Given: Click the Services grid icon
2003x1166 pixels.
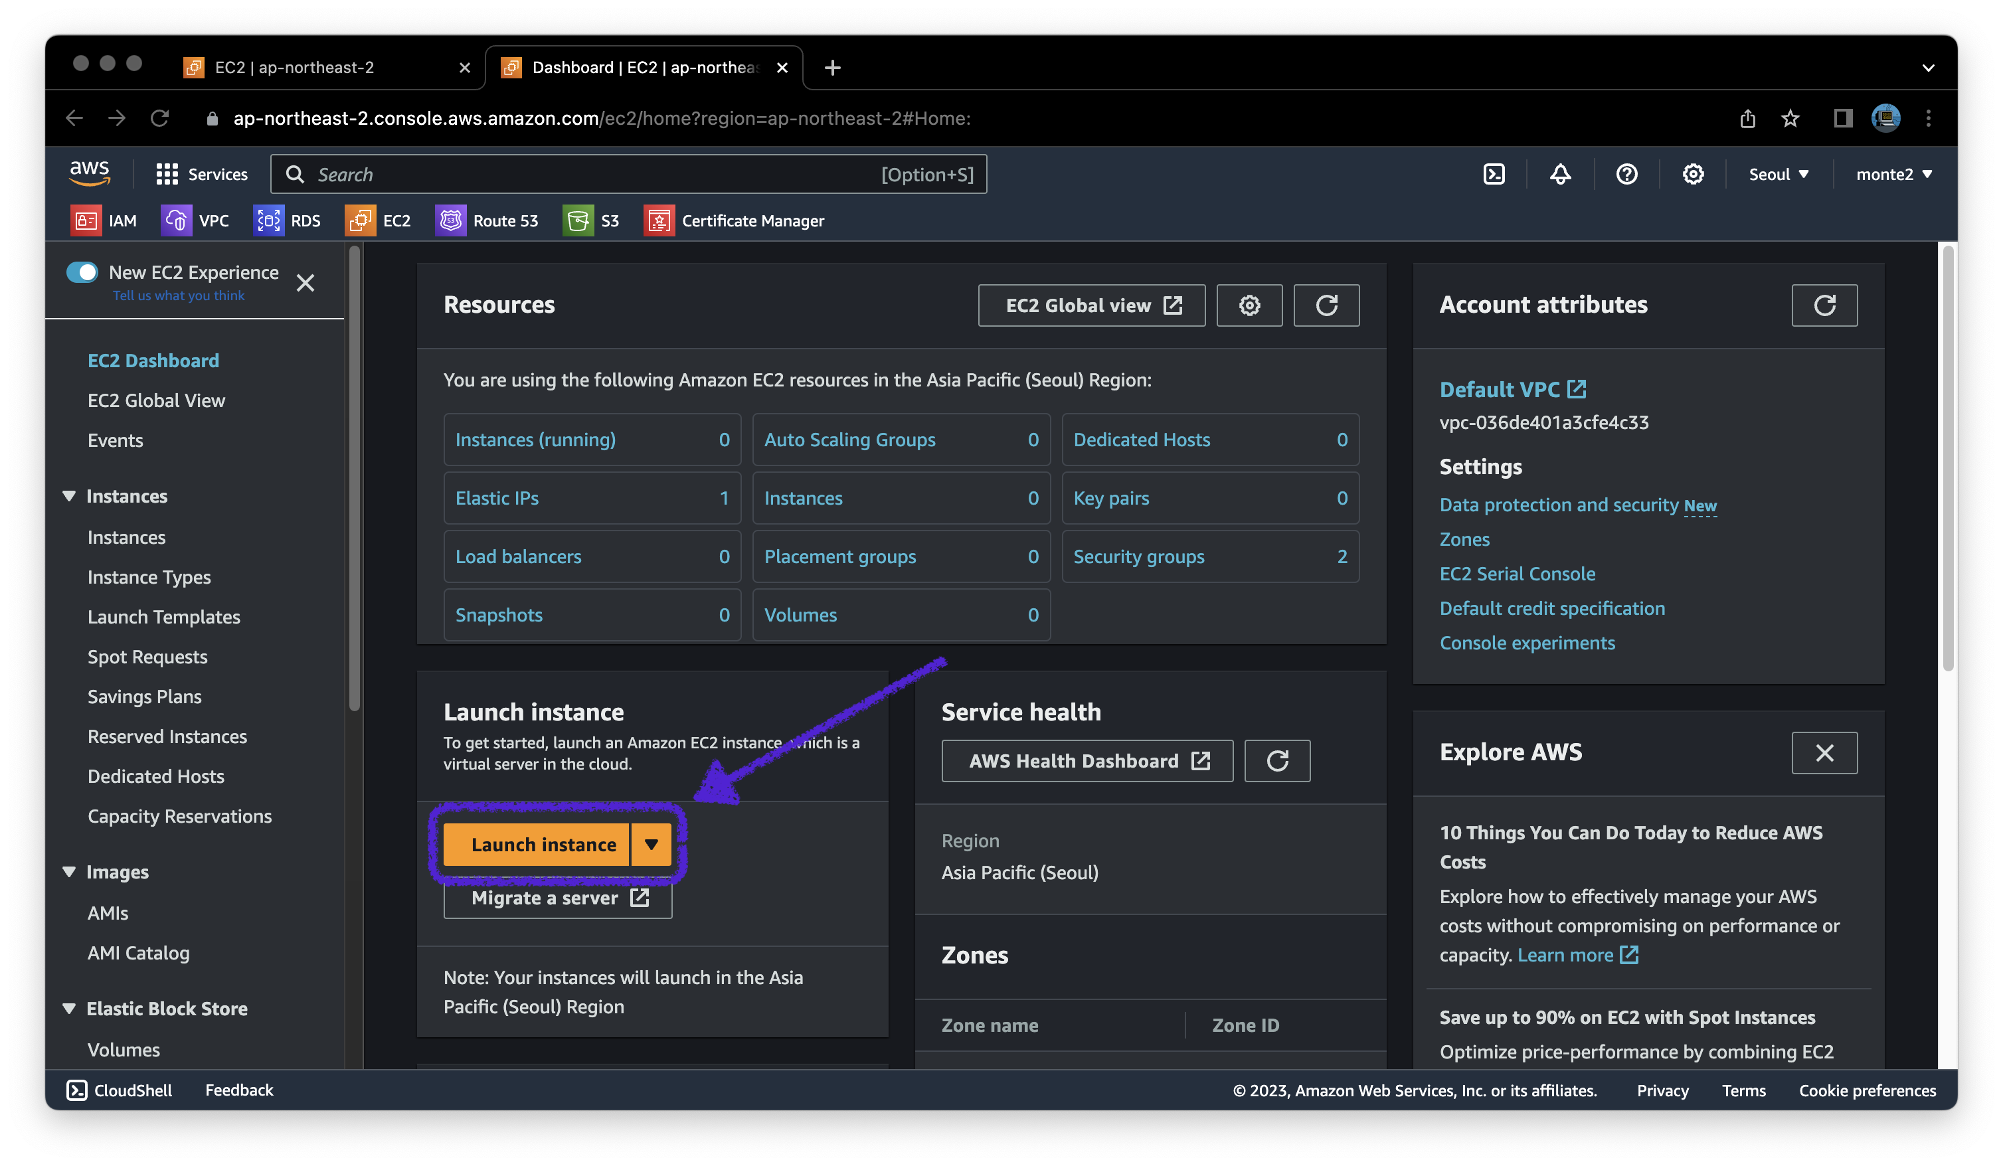Looking at the screenshot, I should point(167,174).
